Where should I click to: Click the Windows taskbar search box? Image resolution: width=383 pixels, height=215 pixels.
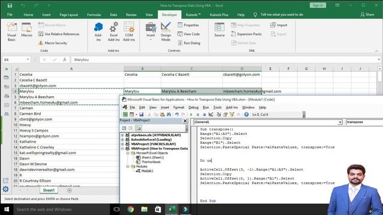pyautogui.click(x=61, y=209)
